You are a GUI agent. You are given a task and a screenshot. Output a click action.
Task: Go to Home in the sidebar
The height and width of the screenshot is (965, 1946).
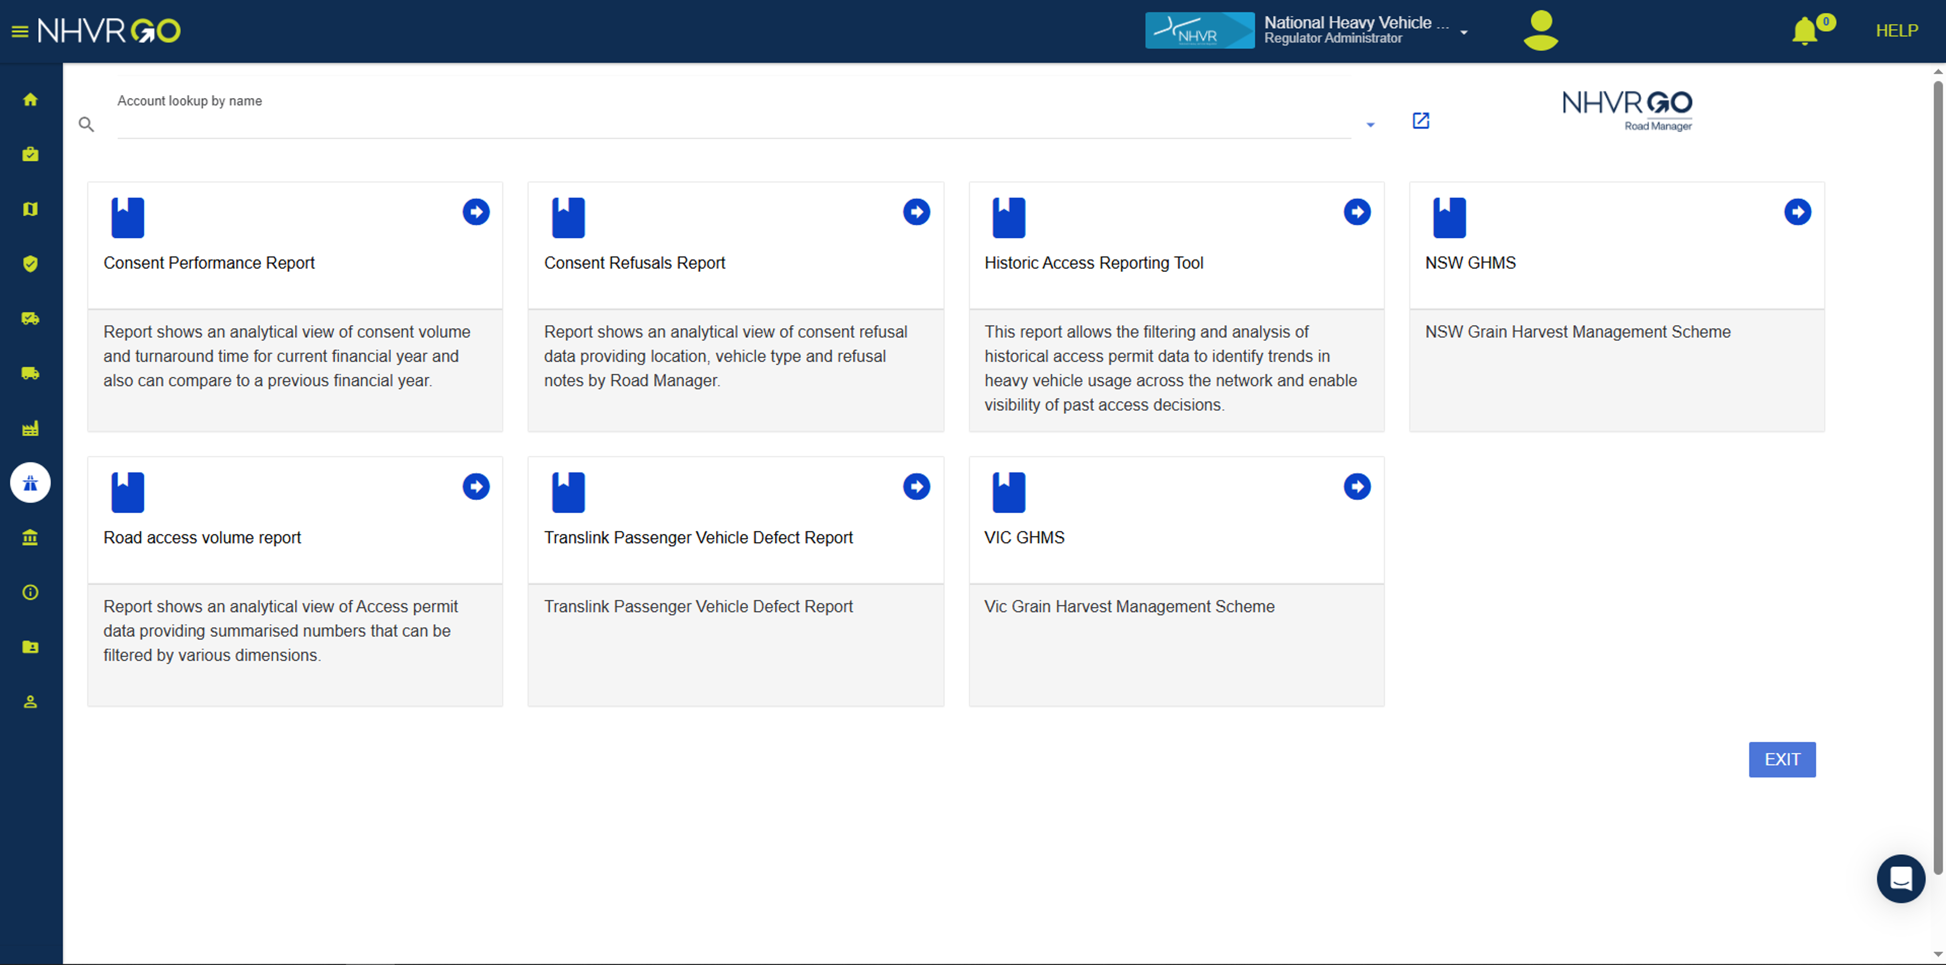(x=30, y=99)
